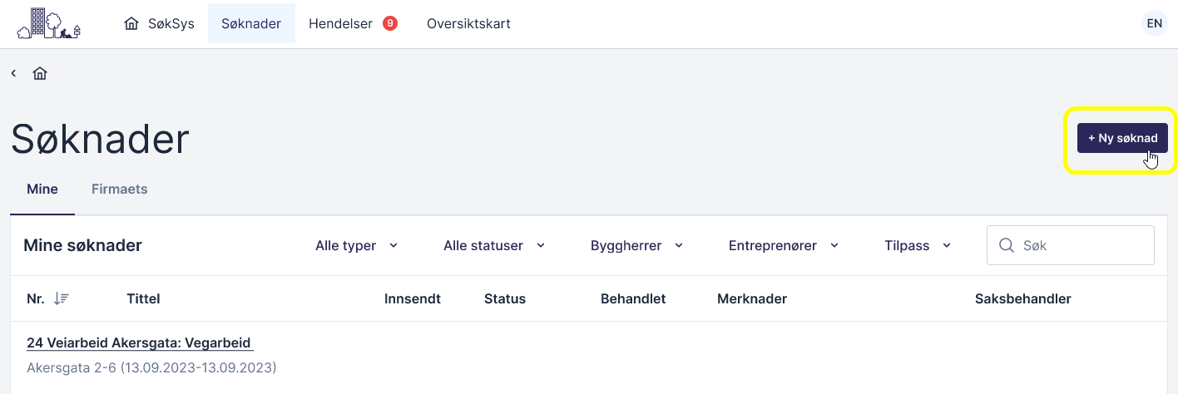Image resolution: width=1178 pixels, height=394 pixels.
Task: Open the 24 Veiarbeid Akersgata application link
Action: pyautogui.click(x=140, y=342)
